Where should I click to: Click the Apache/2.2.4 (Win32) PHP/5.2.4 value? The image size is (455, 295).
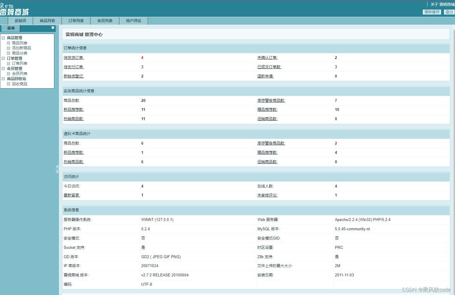[363, 220]
